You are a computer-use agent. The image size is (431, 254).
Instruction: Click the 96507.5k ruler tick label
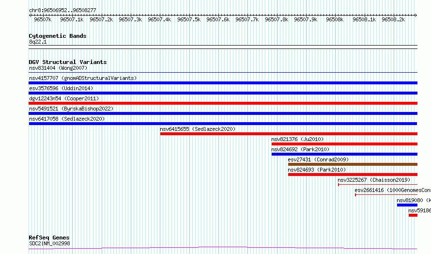pyautogui.click(x=189, y=19)
